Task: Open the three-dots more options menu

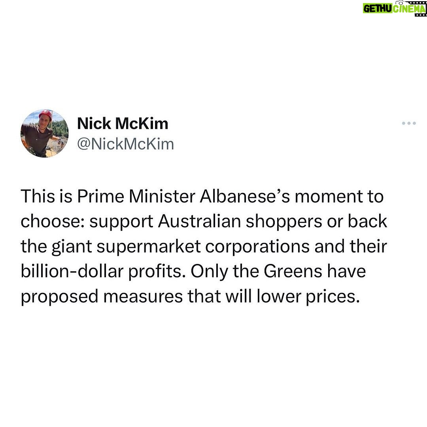Action: click(x=409, y=123)
